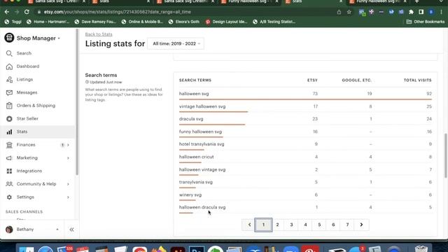Click 'halloween dracula svg' search term
The image size is (448, 252).
pos(202,207)
